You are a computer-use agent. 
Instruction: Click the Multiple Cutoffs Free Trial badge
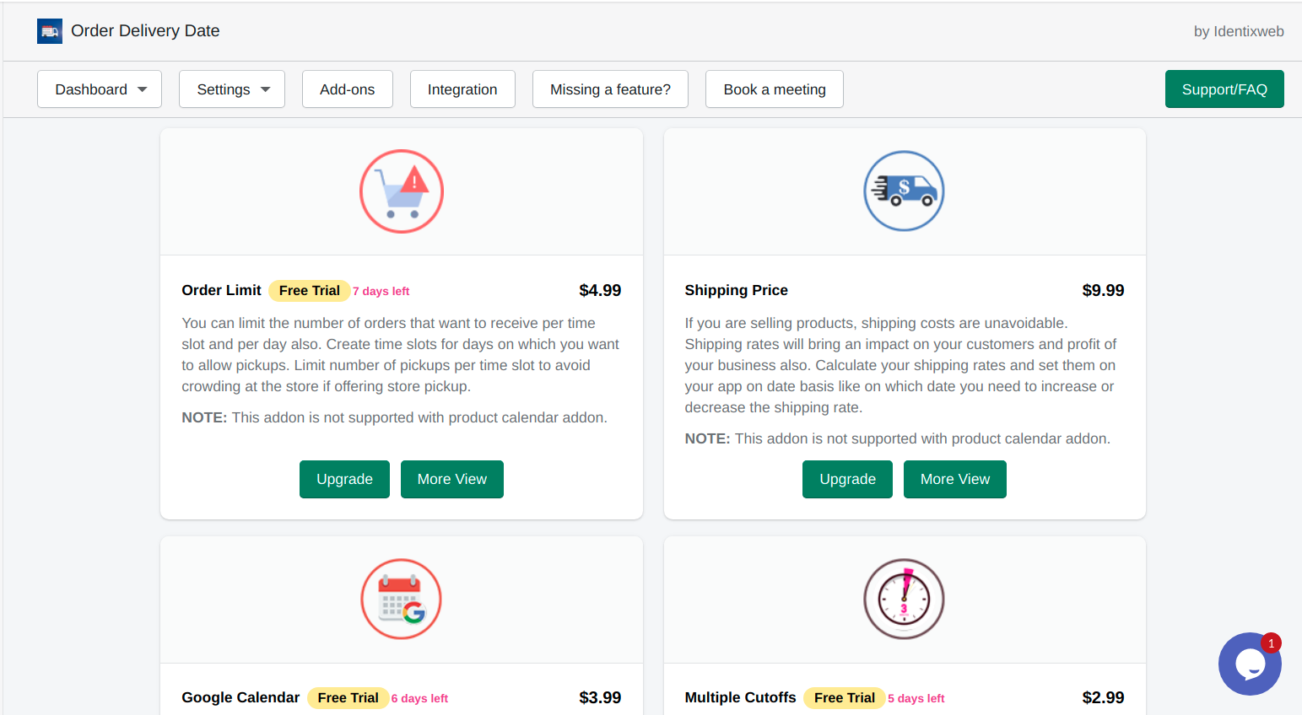pyautogui.click(x=845, y=698)
